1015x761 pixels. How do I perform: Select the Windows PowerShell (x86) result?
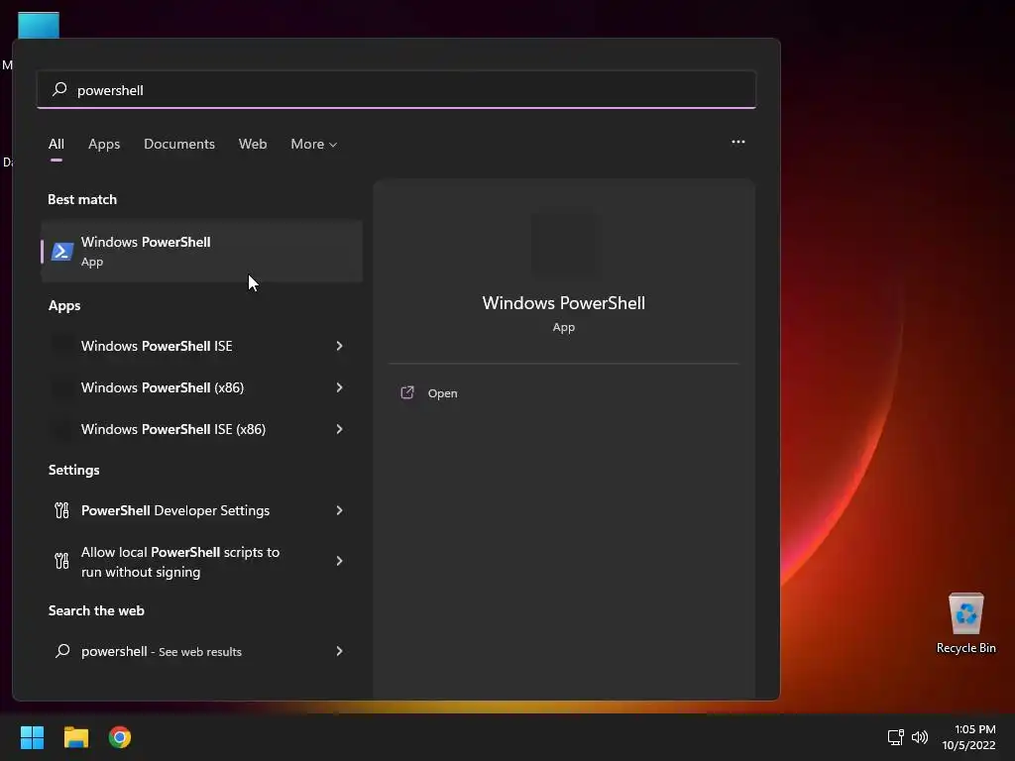coord(201,387)
